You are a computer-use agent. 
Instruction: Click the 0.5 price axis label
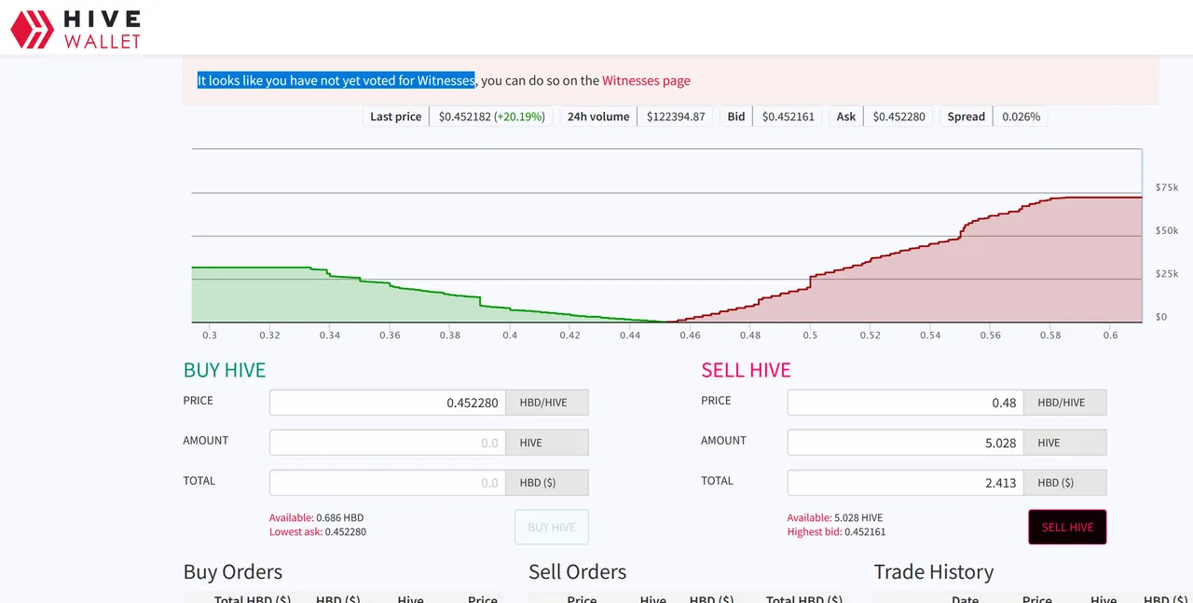(x=811, y=335)
